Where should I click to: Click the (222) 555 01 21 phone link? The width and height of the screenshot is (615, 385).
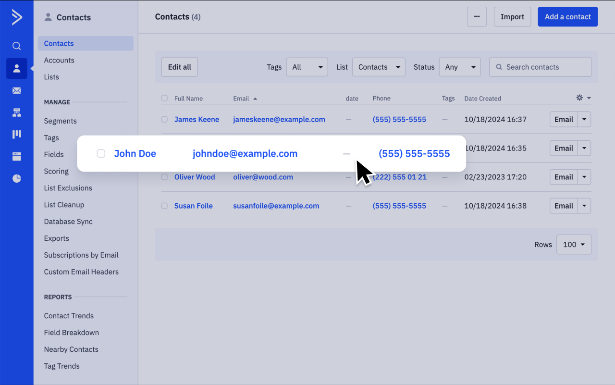click(399, 177)
